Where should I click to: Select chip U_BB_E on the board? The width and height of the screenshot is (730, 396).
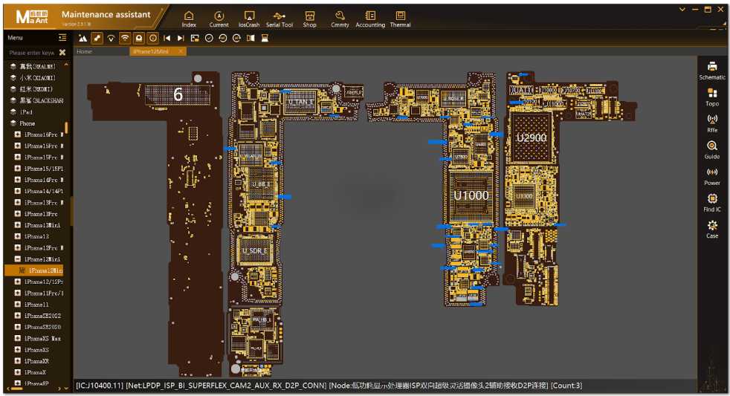tap(261, 184)
